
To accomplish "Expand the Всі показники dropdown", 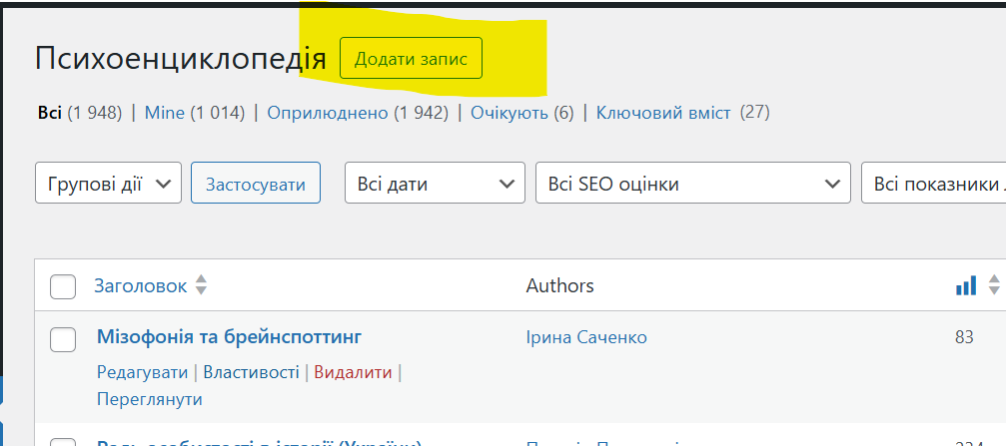I will [x=933, y=184].
